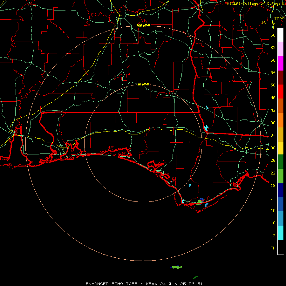Select the magenta swatch on the color scale

tap(281, 63)
